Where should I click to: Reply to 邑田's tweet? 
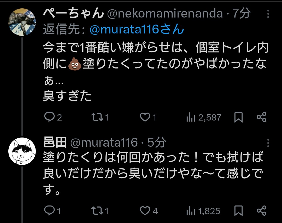tap(49, 211)
